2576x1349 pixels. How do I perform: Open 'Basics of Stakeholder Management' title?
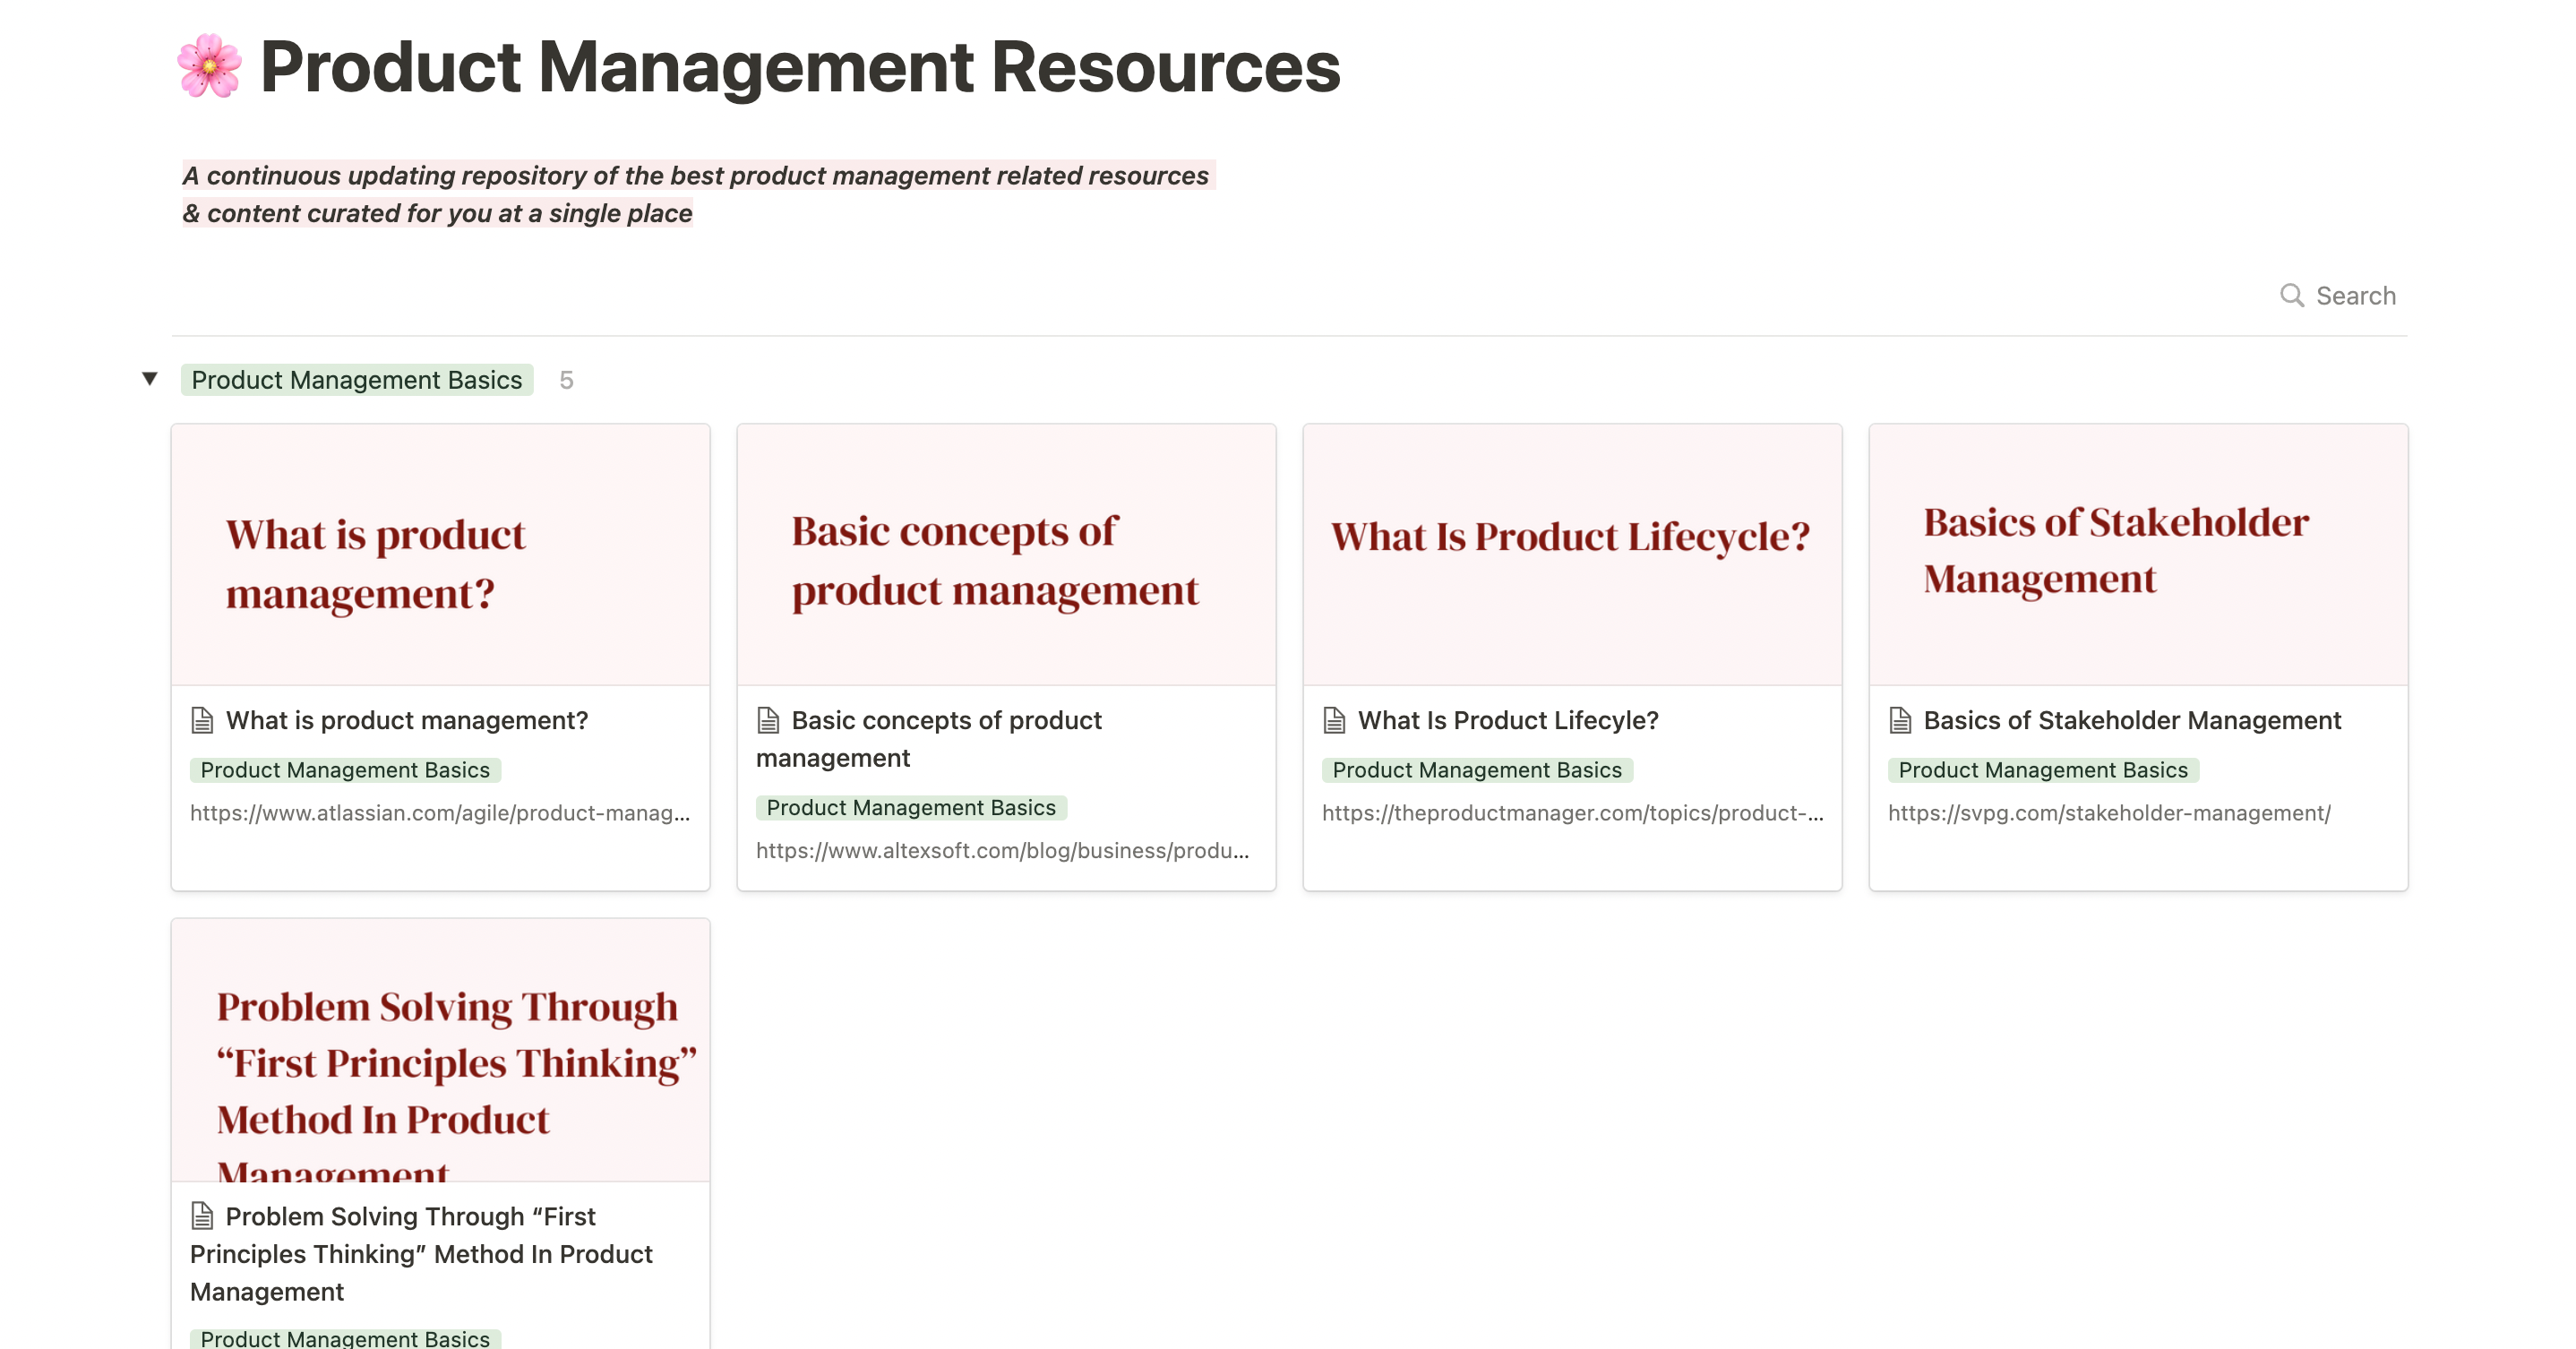(x=2132, y=720)
